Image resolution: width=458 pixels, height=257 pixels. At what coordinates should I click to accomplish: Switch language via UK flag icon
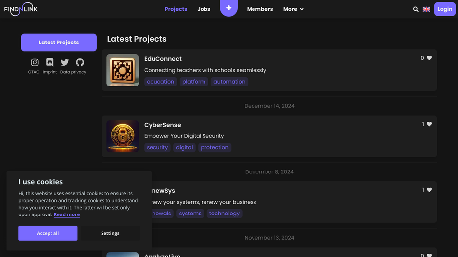coord(426,9)
